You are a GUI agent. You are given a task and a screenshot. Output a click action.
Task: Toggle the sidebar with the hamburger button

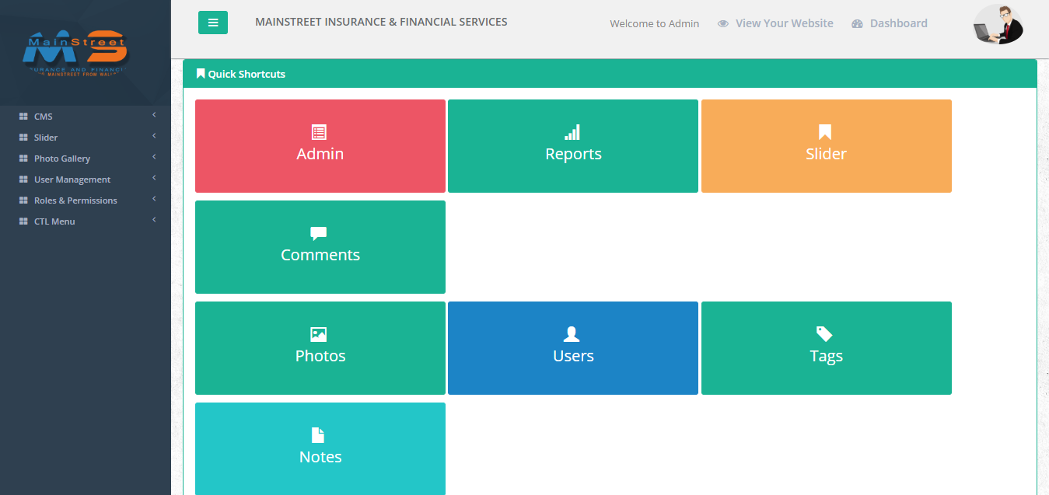tap(212, 23)
